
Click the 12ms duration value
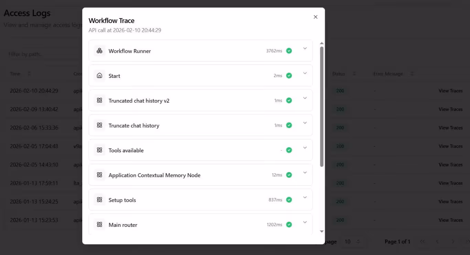point(277,175)
